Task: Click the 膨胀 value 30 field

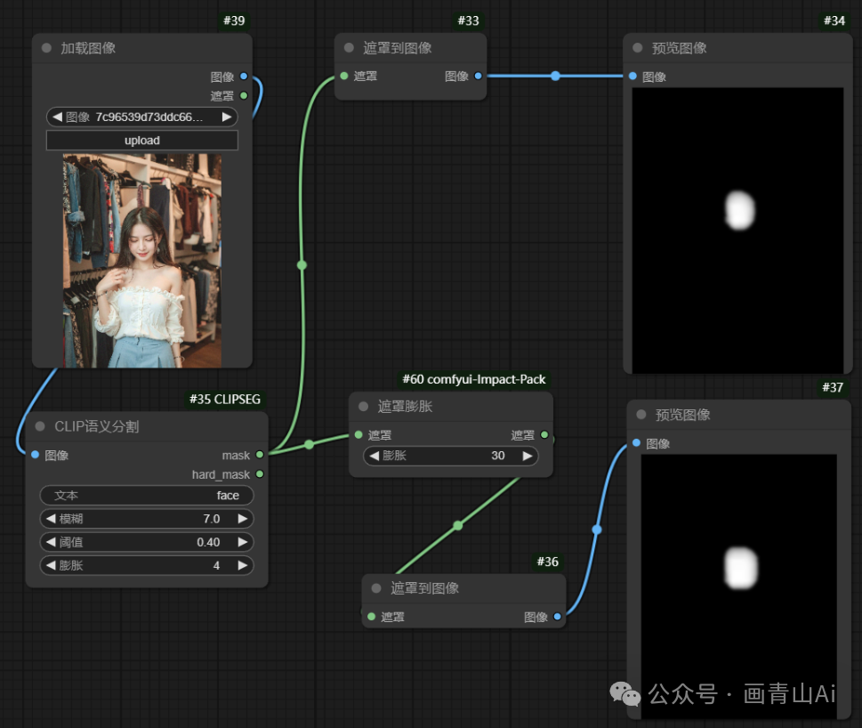Action: click(x=451, y=456)
